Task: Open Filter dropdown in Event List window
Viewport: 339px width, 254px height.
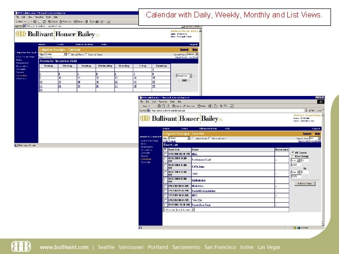Action: [x=179, y=138]
